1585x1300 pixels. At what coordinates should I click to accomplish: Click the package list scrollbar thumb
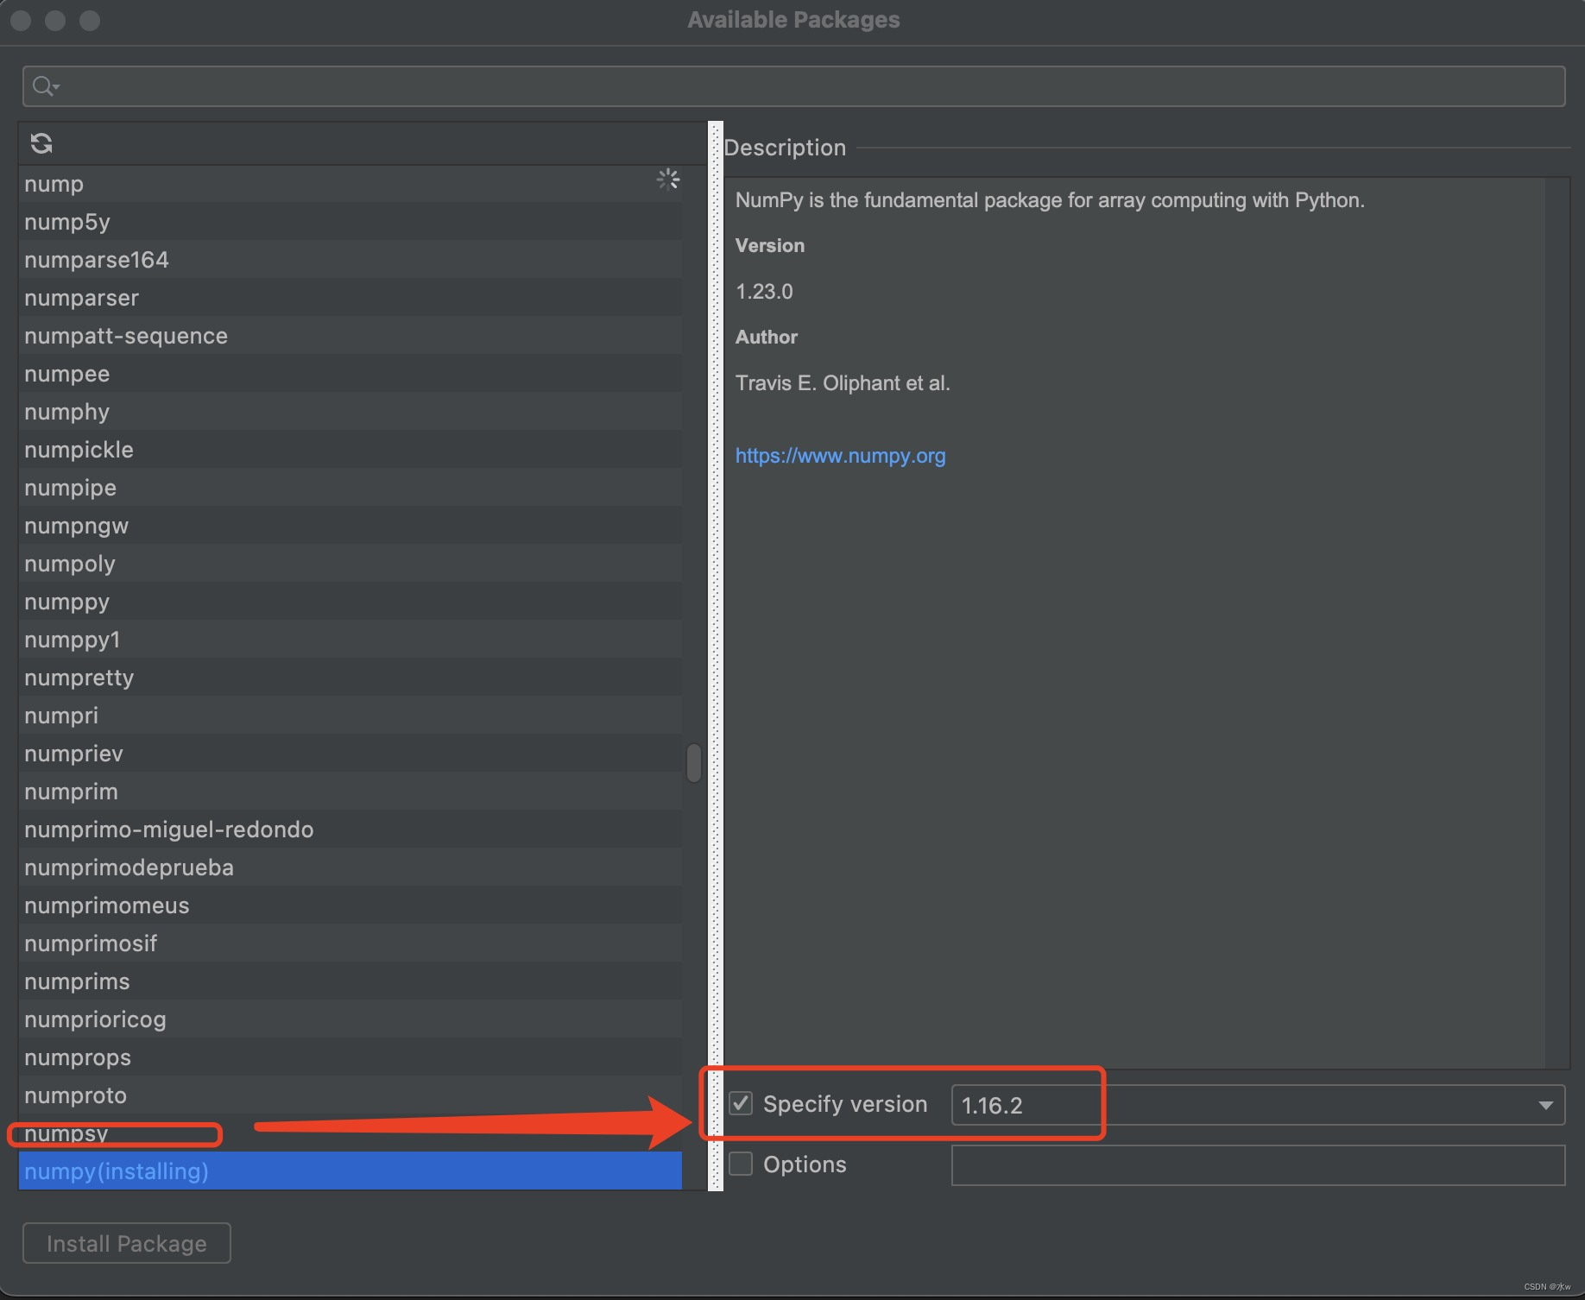[694, 763]
